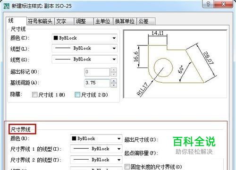
Task: Click the black color swatch in 尺寸线 颜色
Action: click(56, 38)
